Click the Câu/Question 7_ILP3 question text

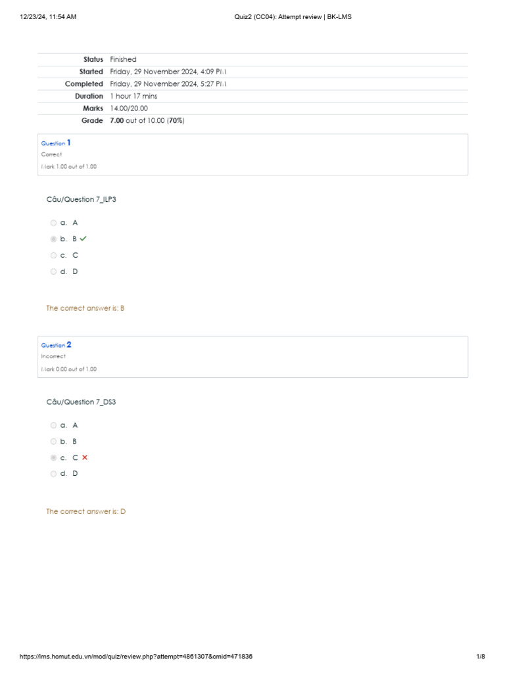point(81,199)
